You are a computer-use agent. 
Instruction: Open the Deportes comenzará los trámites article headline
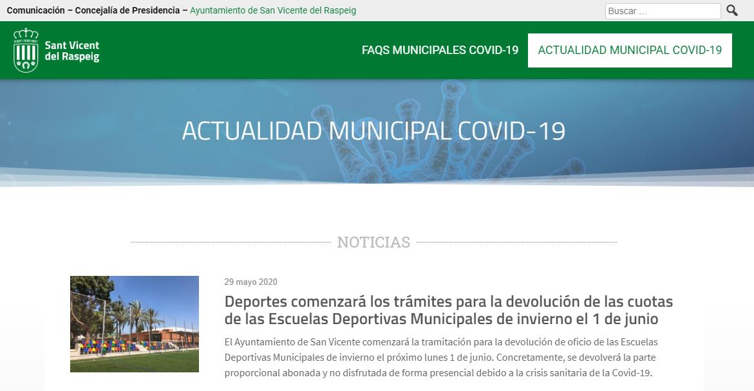click(x=449, y=310)
